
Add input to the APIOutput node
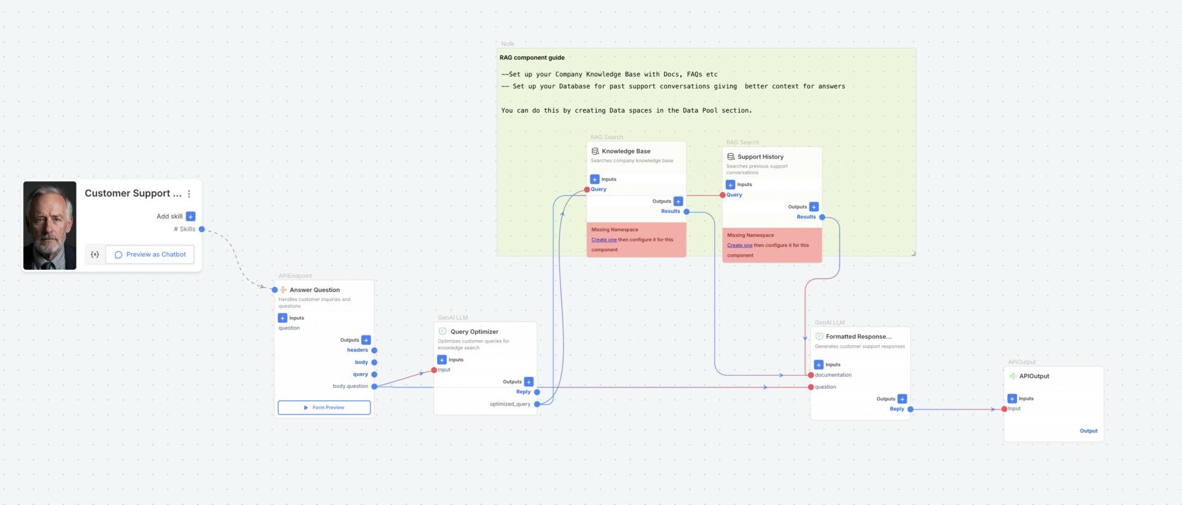point(1012,398)
